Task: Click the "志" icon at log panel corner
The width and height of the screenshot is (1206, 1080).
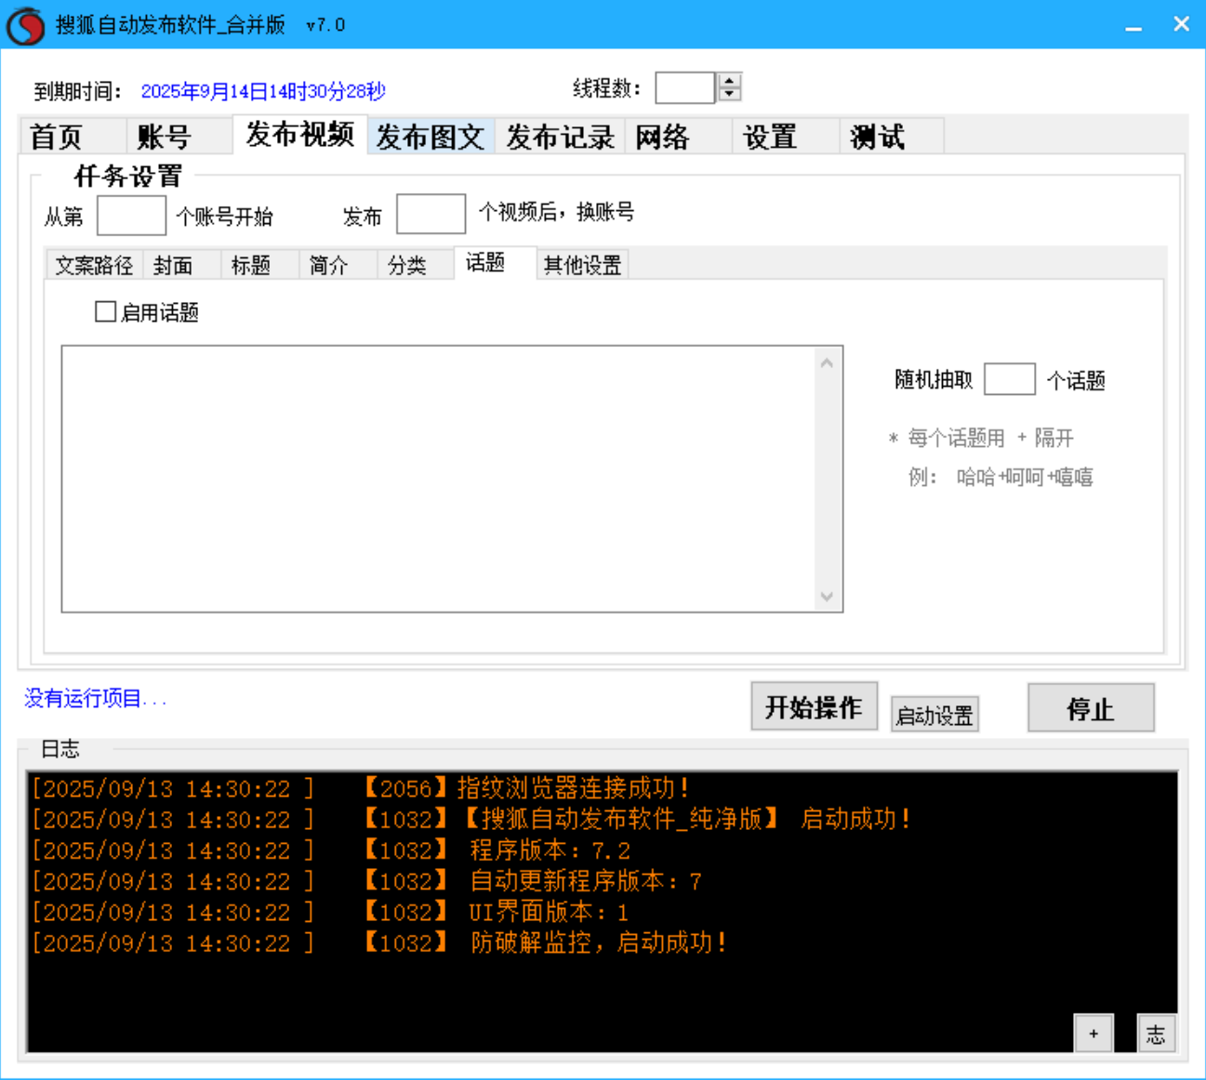Action: (1156, 1033)
